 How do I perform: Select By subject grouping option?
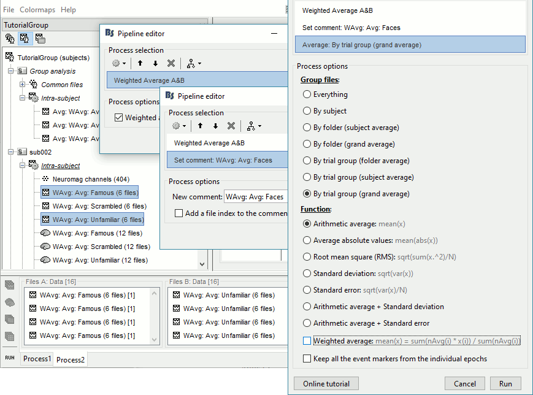(307, 111)
